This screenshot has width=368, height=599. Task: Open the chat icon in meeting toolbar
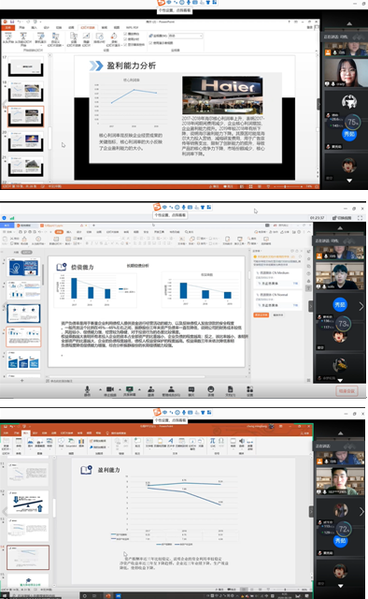(x=191, y=389)
